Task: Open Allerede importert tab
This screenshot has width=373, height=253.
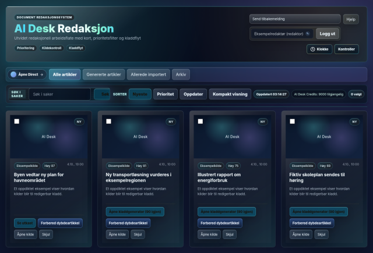Action: 149,74
